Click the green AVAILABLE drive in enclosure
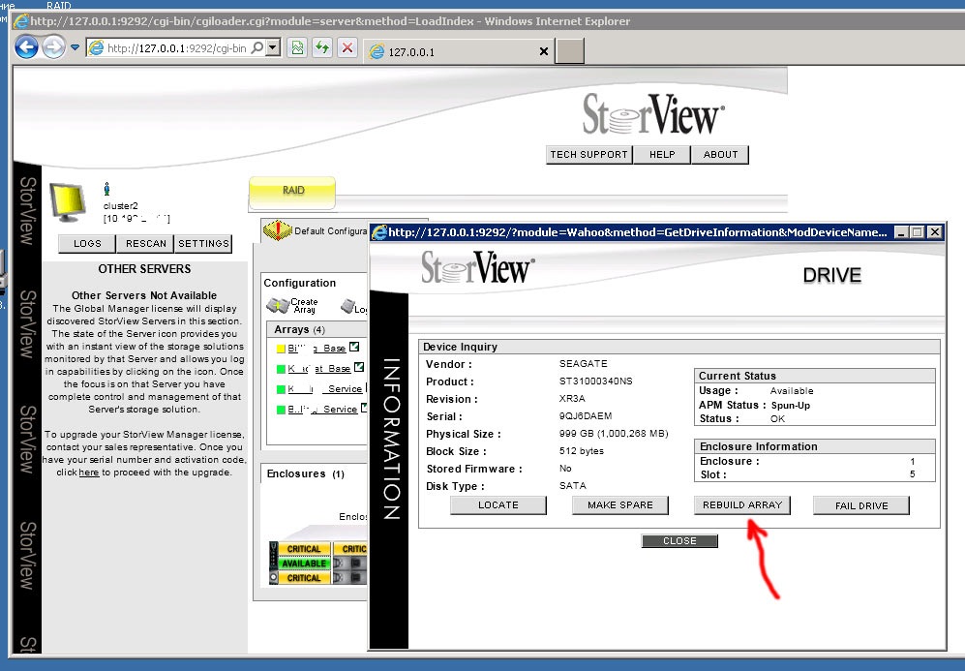This screenshot has height=671, width=965. (304, 564)
